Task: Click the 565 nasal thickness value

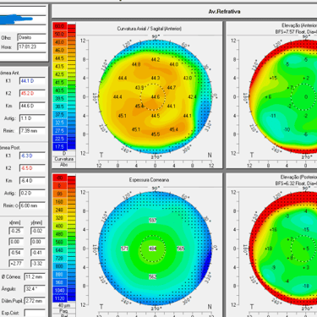Action: tap(181, 249)
